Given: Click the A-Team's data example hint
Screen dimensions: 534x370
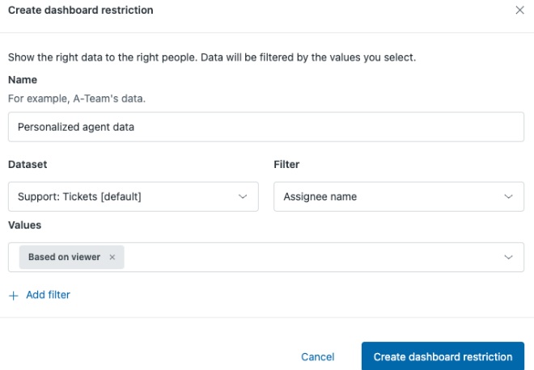Looking at the screenshot, I should pyautogui.click(x=77, y=99).
